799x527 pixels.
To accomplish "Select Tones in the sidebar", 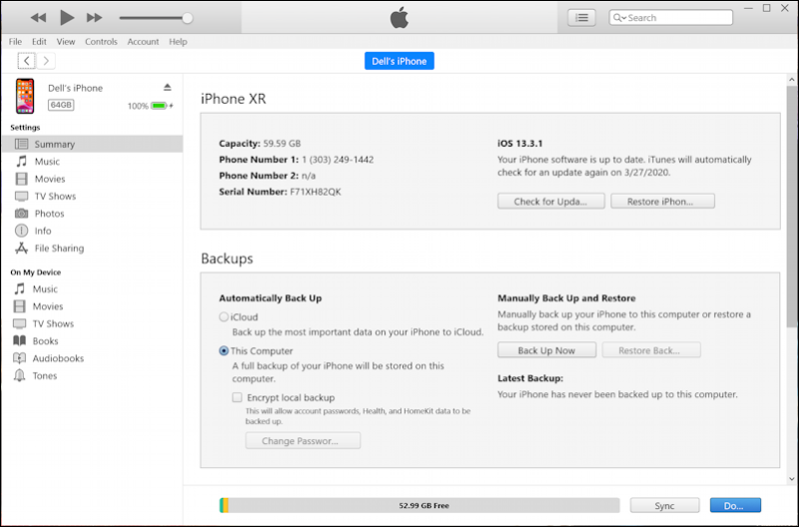I will tap(44, 376).
